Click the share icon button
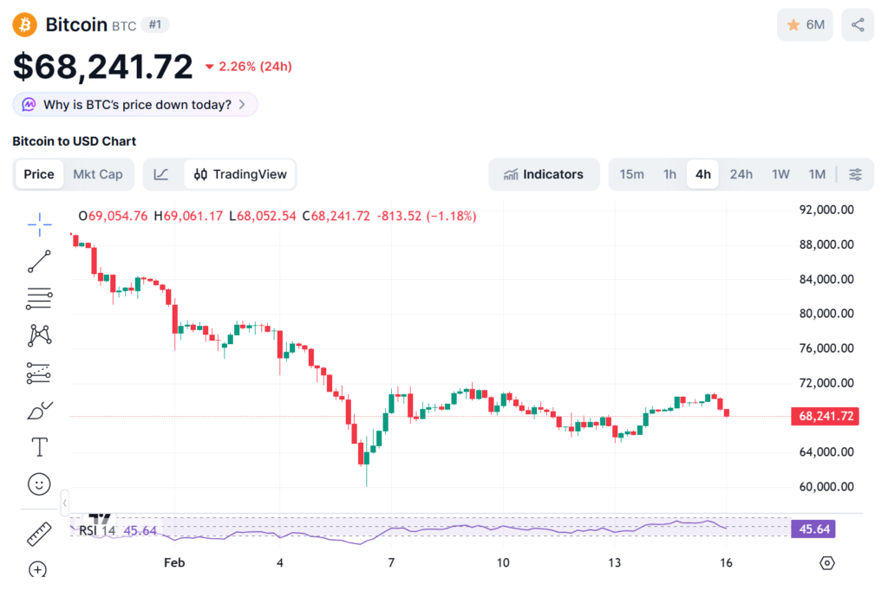The image size is (888, 597). click(858, 25)
